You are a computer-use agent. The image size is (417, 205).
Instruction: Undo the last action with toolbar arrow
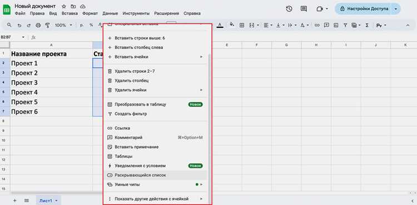(19, 25)
